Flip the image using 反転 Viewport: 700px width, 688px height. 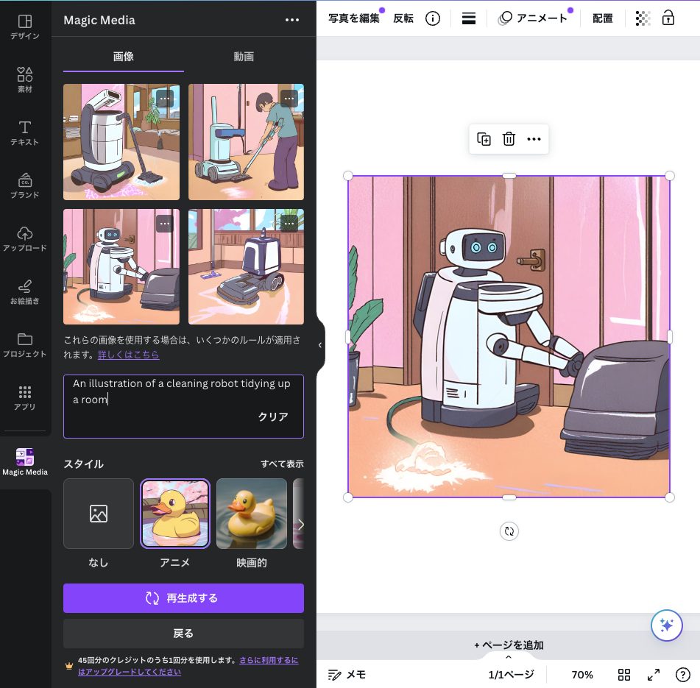coord(403,18)
